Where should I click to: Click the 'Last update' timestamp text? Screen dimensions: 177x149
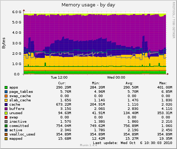132,143
